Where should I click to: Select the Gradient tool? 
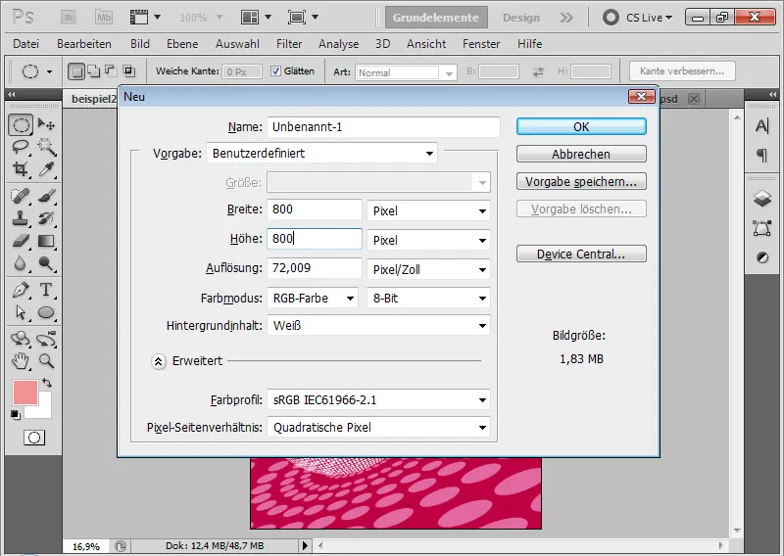[46, 241]
